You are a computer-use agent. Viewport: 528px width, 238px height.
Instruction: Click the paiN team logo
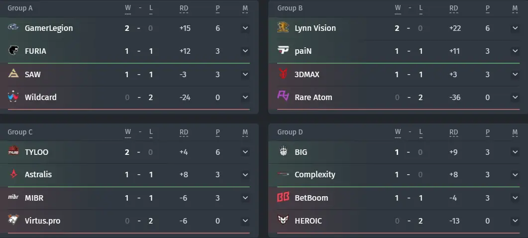click(x=283, y=51)
